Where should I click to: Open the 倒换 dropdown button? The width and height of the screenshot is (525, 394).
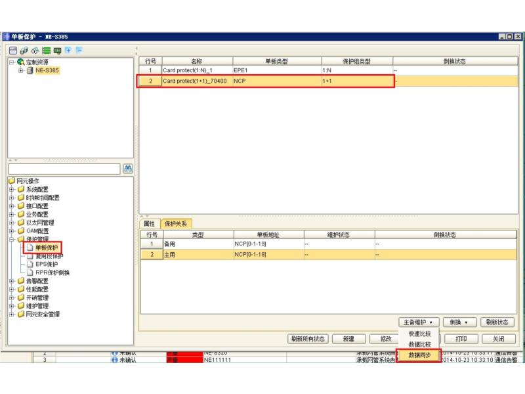point(459,322)
